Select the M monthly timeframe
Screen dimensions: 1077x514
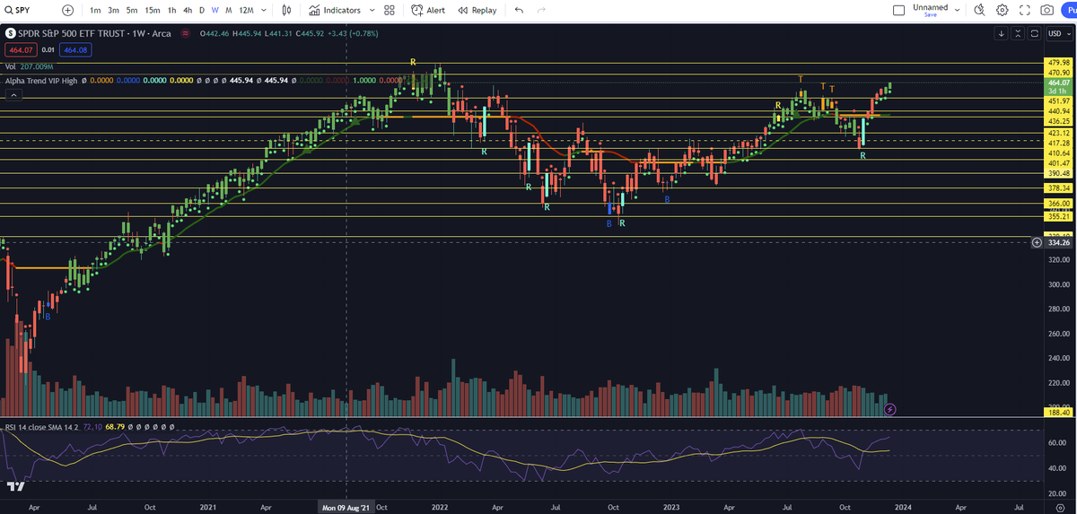(x=229, y=10)
